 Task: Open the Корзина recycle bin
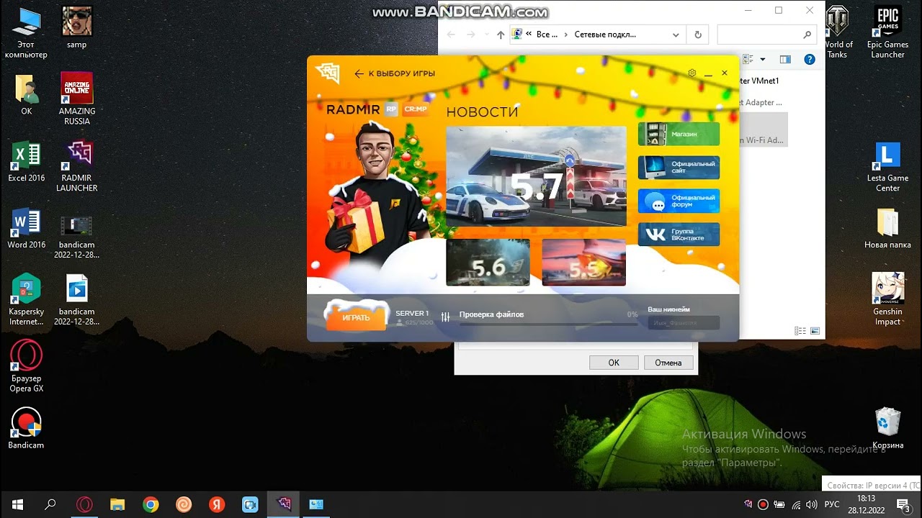pos(887,429)
